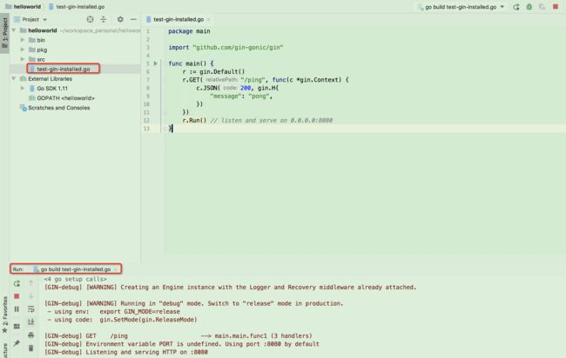Click line number 8 in the gutter
This screenshot has height=358, width=566.
(147, 88)
